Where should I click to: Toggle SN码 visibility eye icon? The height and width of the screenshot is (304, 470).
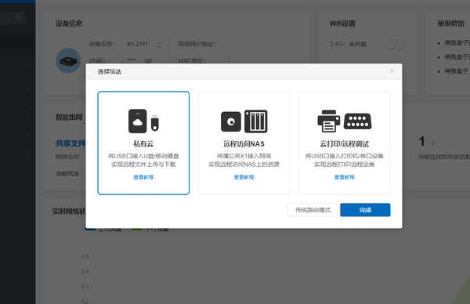(x=148, y=60)
